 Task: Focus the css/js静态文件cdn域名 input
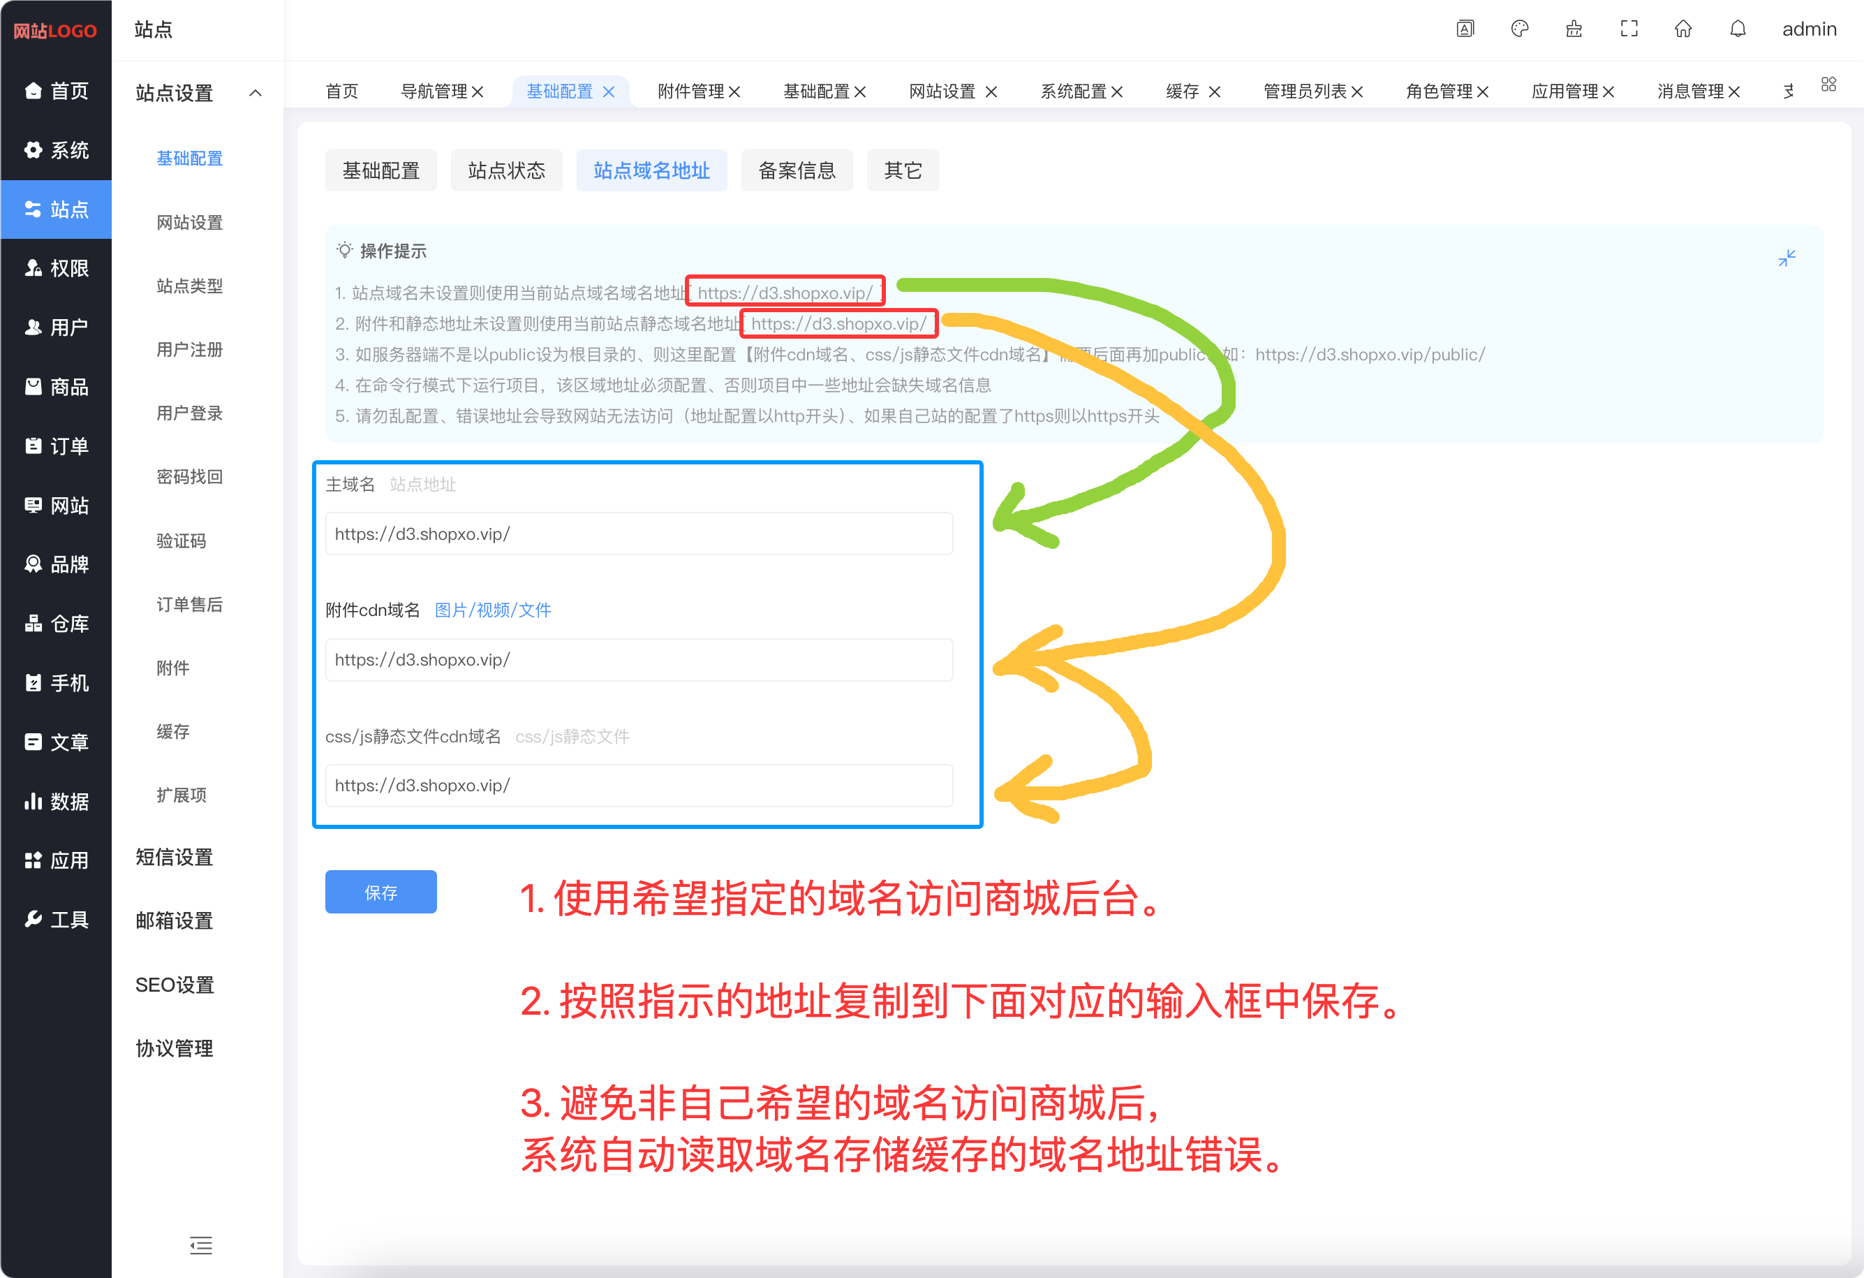(639, 786)
